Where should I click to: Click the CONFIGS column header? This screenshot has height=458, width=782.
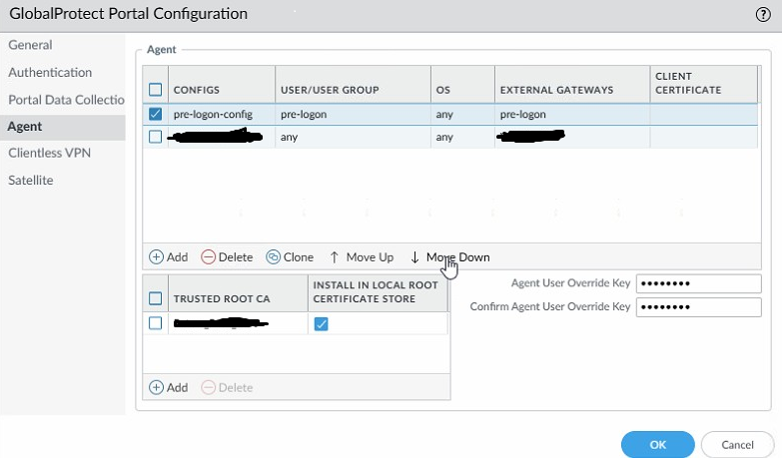point(197,90)
